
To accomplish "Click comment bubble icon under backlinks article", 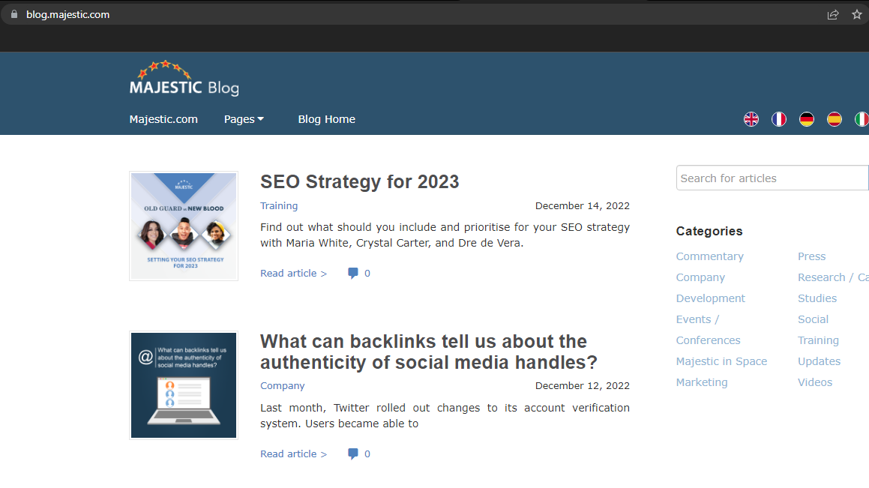I will coord(352,454).
